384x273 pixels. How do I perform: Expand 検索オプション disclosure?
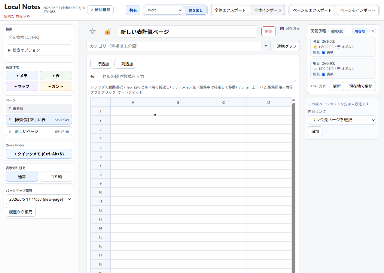(39, 50)
